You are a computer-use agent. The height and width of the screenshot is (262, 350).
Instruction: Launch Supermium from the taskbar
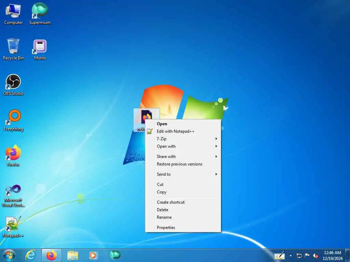coord(115,255)
